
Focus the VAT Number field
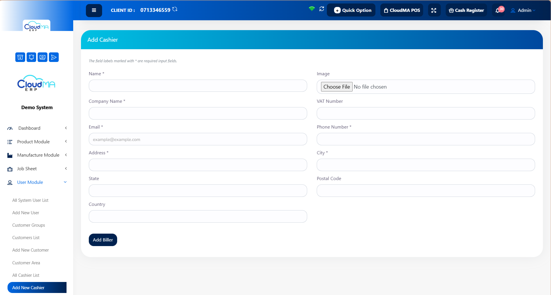click(426, 113)
